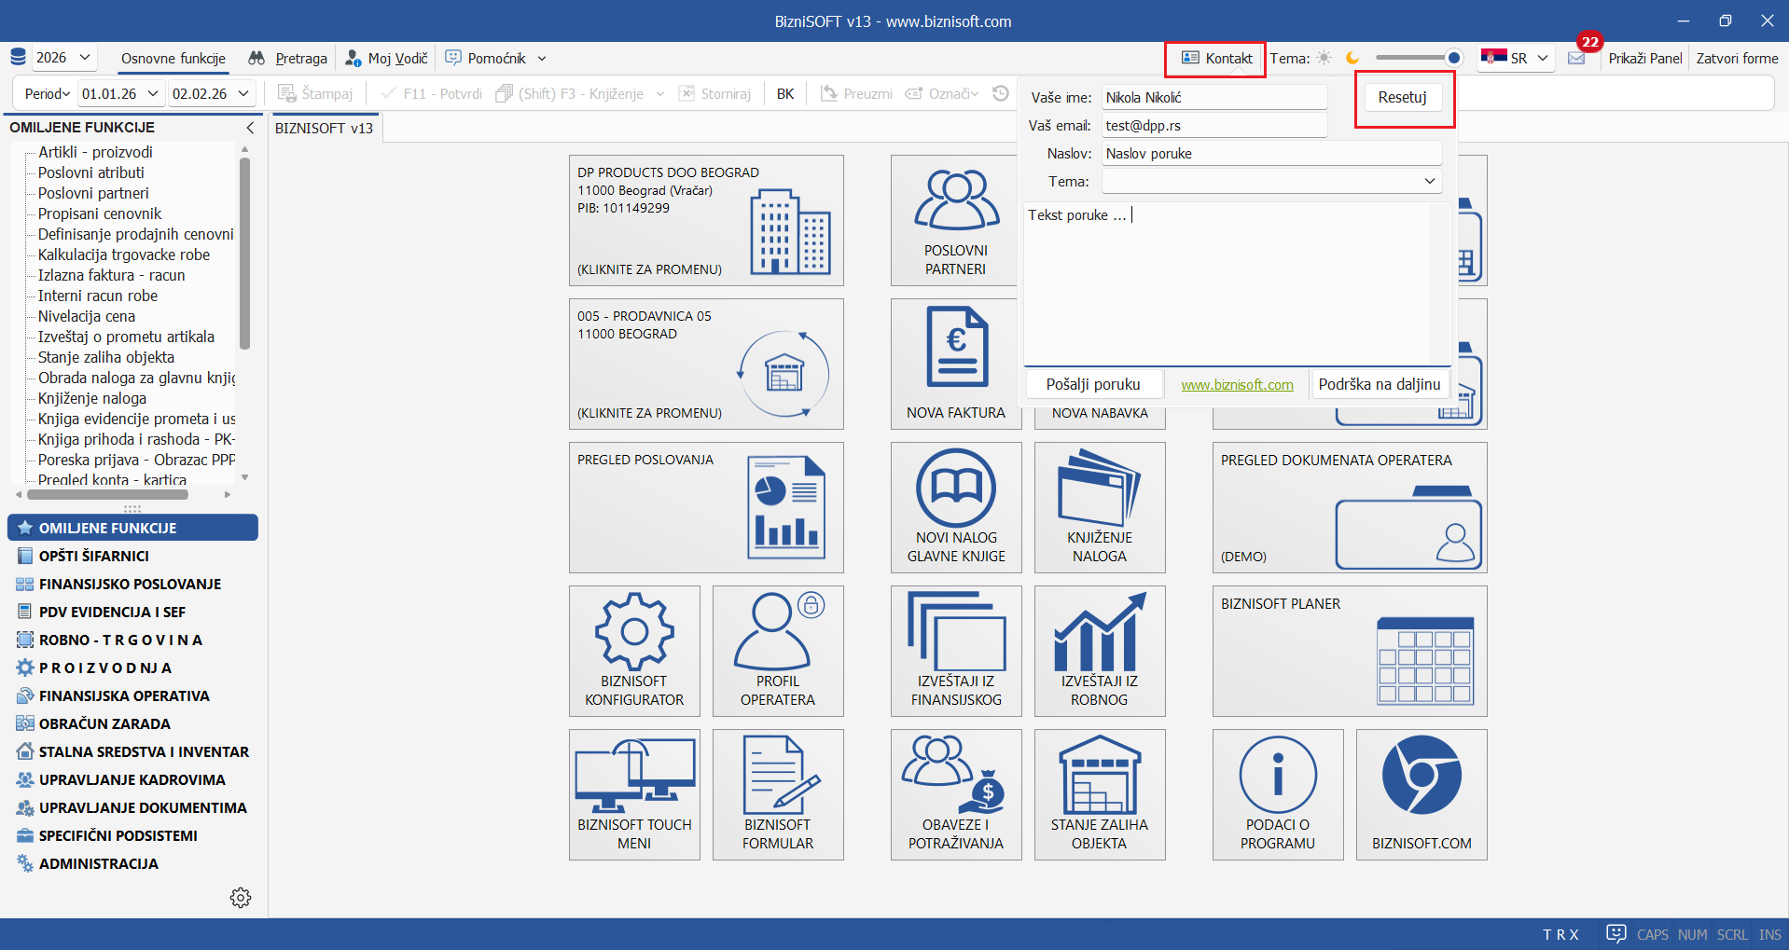This screenshot has width=1789, height=950.
Task: Click the theme slider handle
Action: tap(1453, 58)
